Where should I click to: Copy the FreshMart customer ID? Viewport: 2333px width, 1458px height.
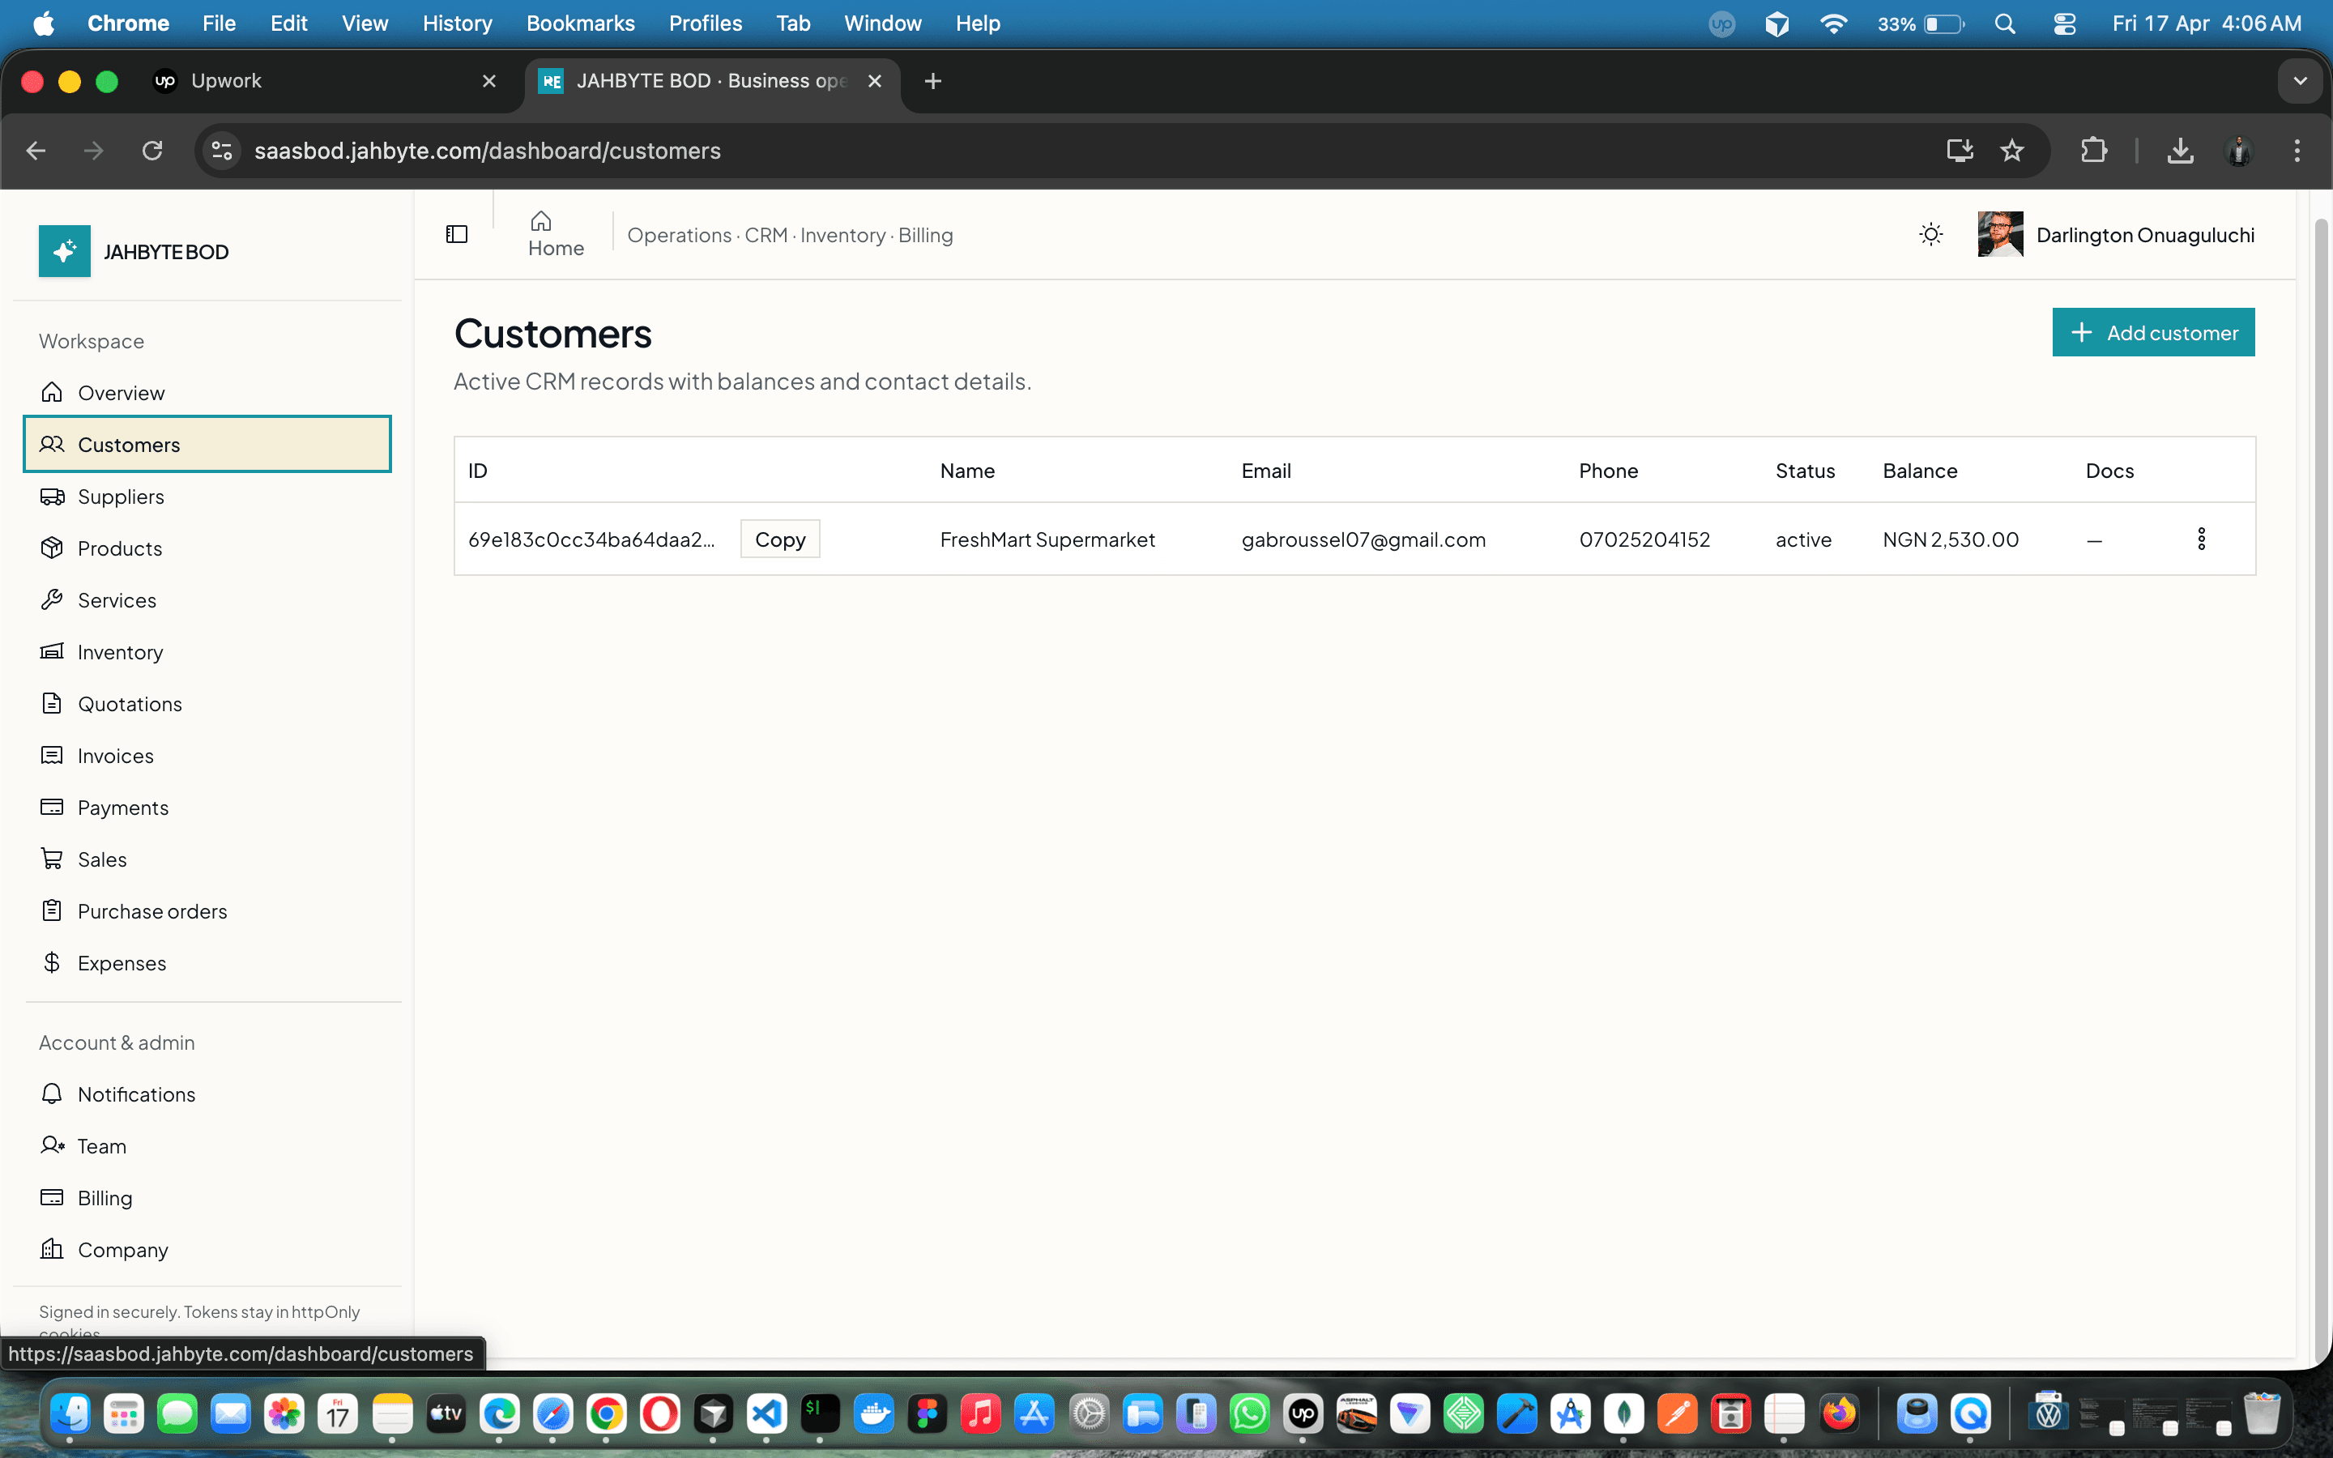[x=780, y=539]
